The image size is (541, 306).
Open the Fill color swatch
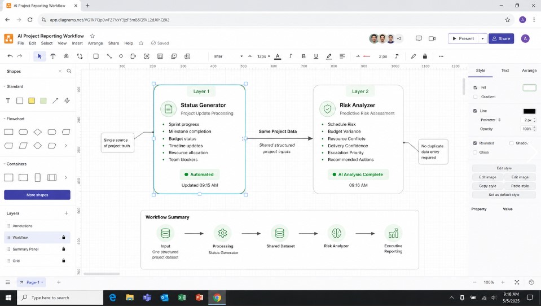tap(529, 88)
